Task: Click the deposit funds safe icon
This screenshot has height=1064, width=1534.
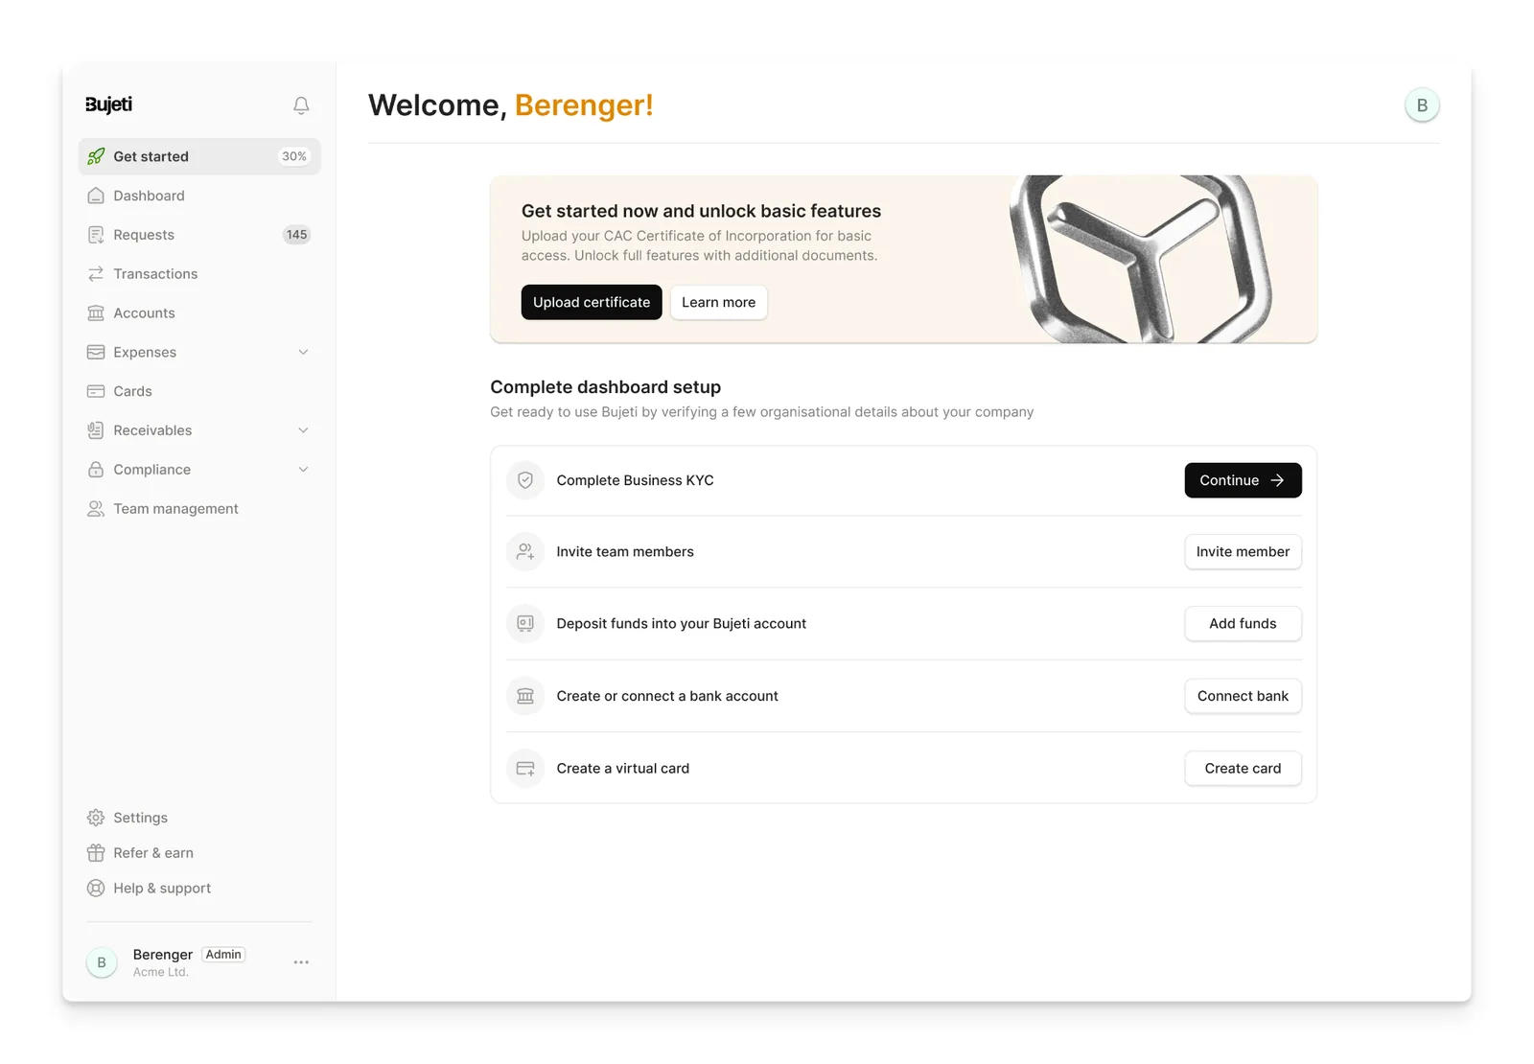Action: click(x=525, y=623)
